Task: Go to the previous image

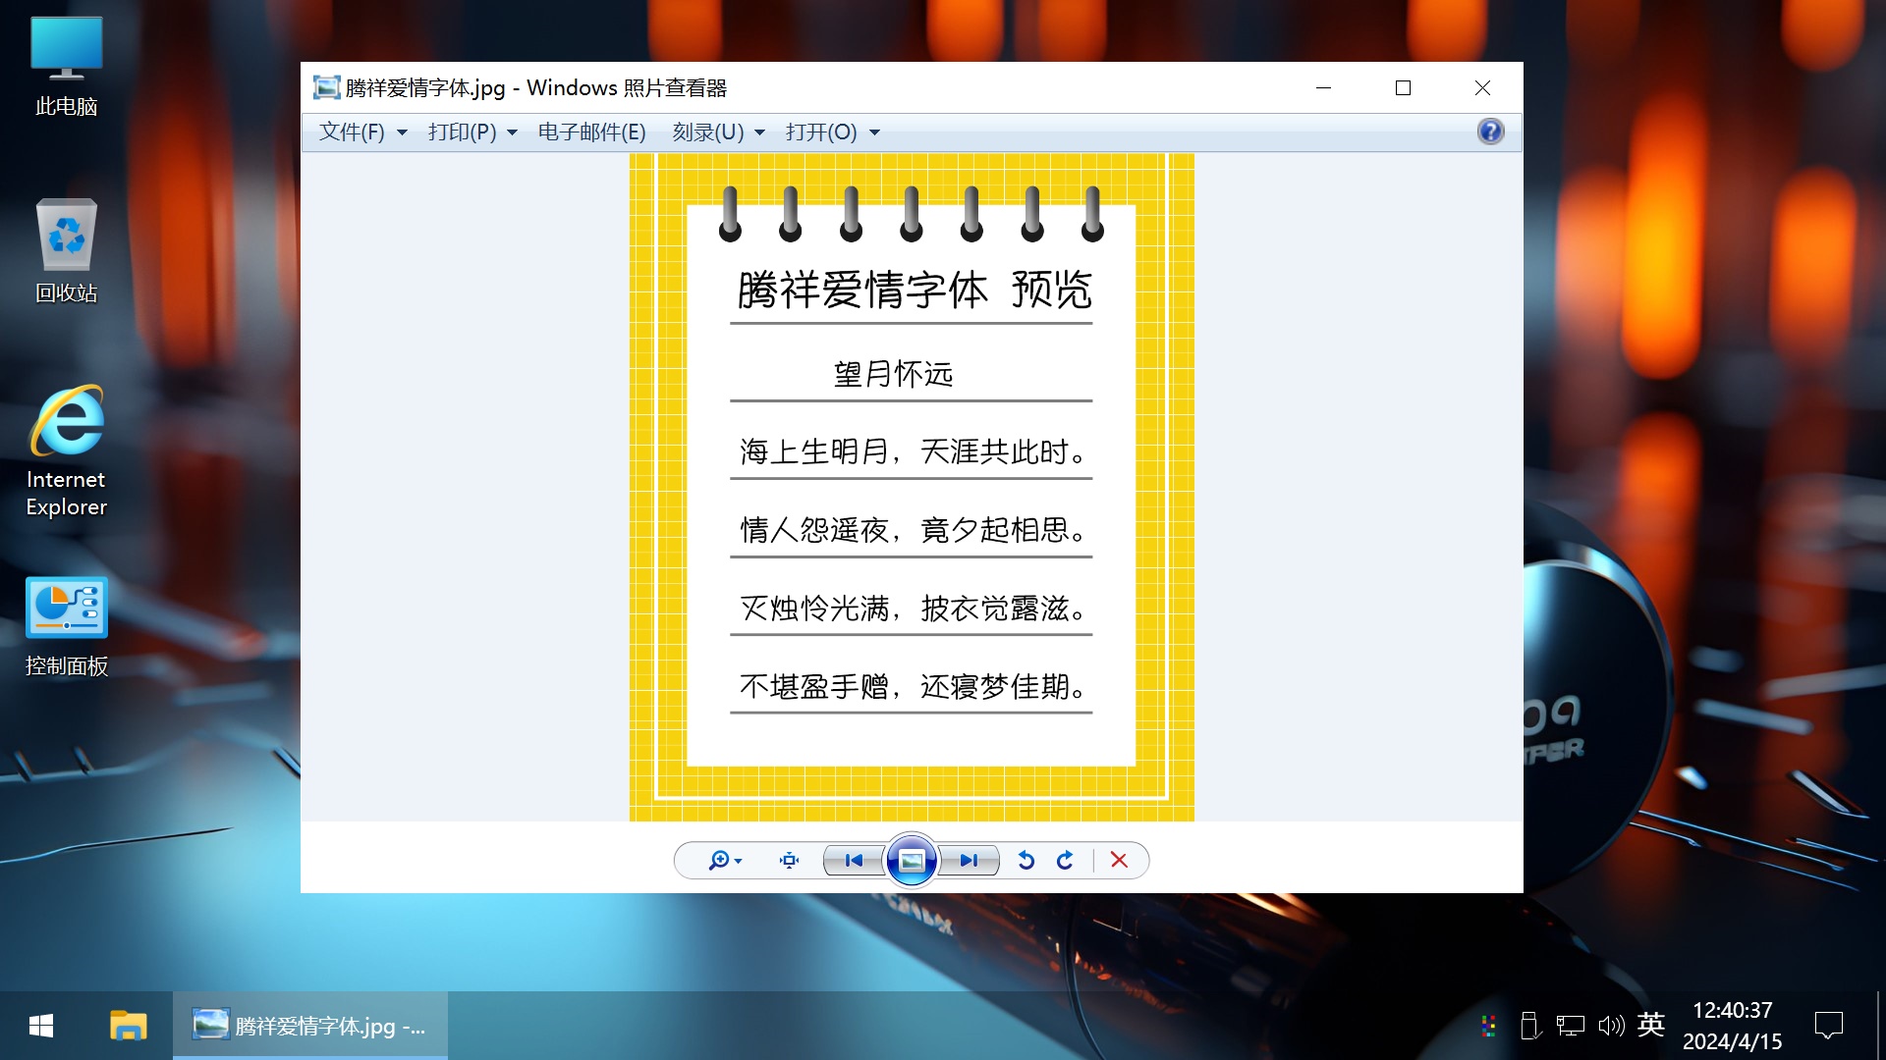Action: (854, 861)
